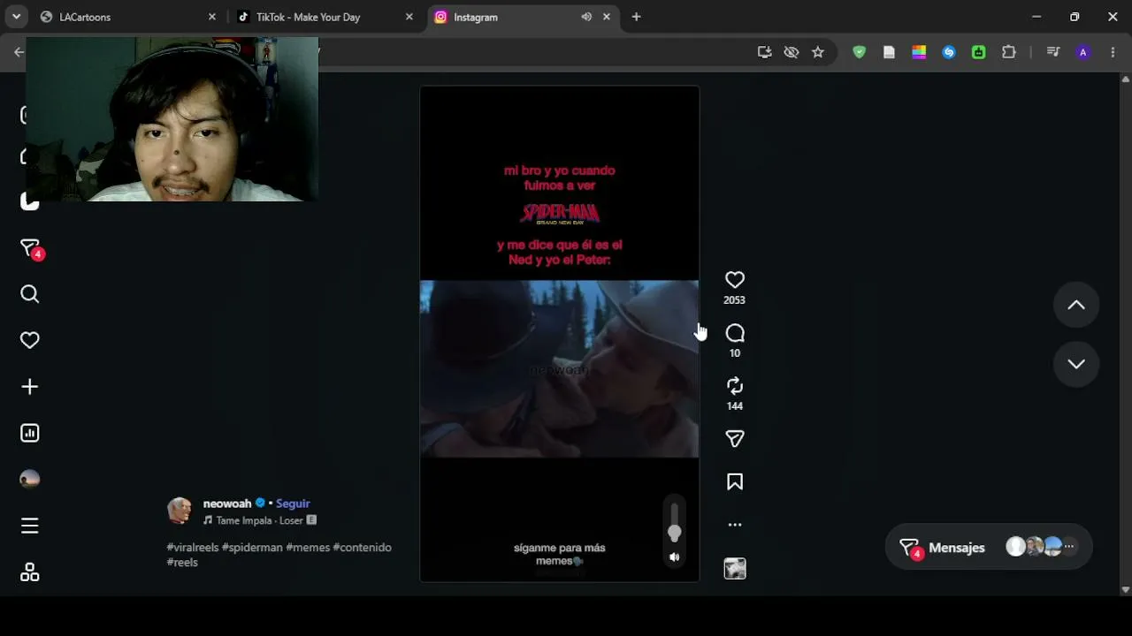Open the neowoah username link
1132x636 pixels.
tap(227, 503)
